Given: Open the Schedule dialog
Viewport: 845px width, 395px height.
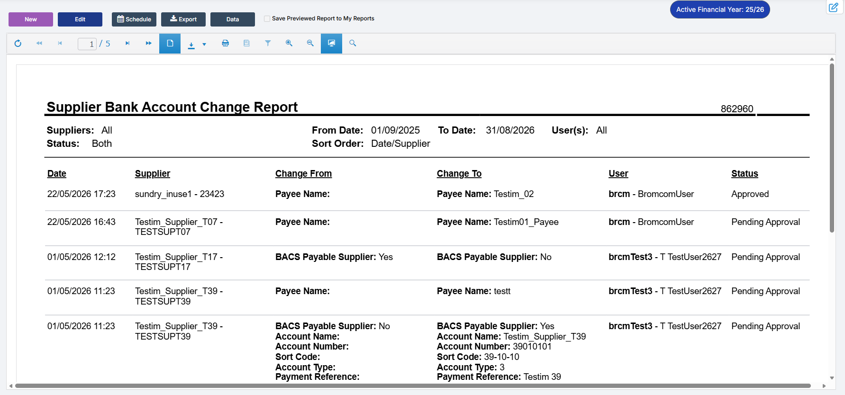Looking at the screenshot, I should (134, 19).
